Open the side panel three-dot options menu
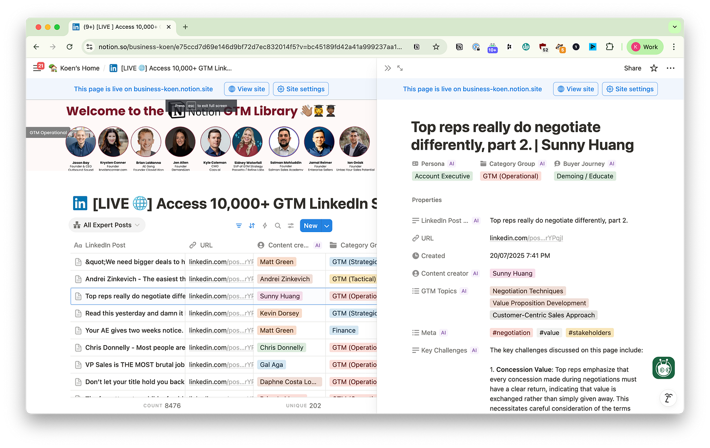The width and height of the screenshot is (710, 448). click(671, 68)
